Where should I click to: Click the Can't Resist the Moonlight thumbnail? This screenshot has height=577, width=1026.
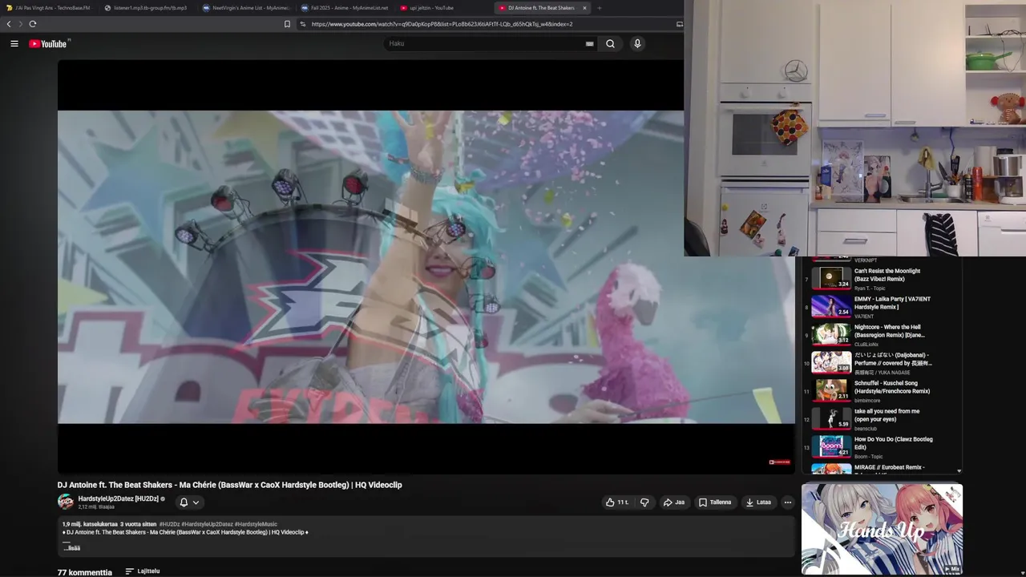[x=831, y=278]
